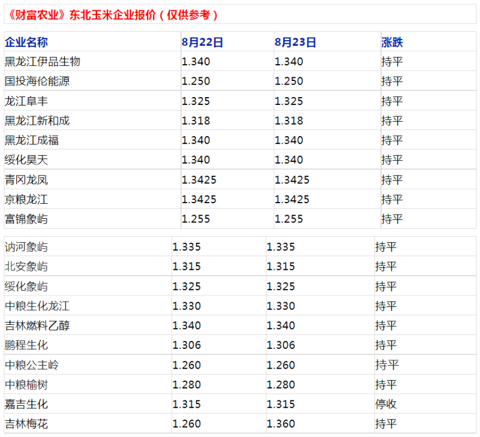
Task: Select 国投海伦能源 8月23日 price 1.250
Action: coord(289,81)
